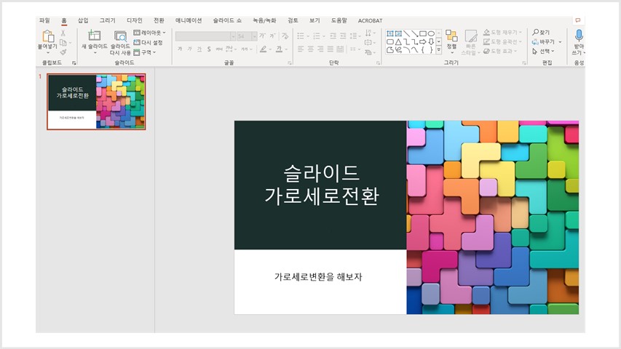Toggle Align Right for paragraph
The image size is (621, 349).
(x=320, y=49)
